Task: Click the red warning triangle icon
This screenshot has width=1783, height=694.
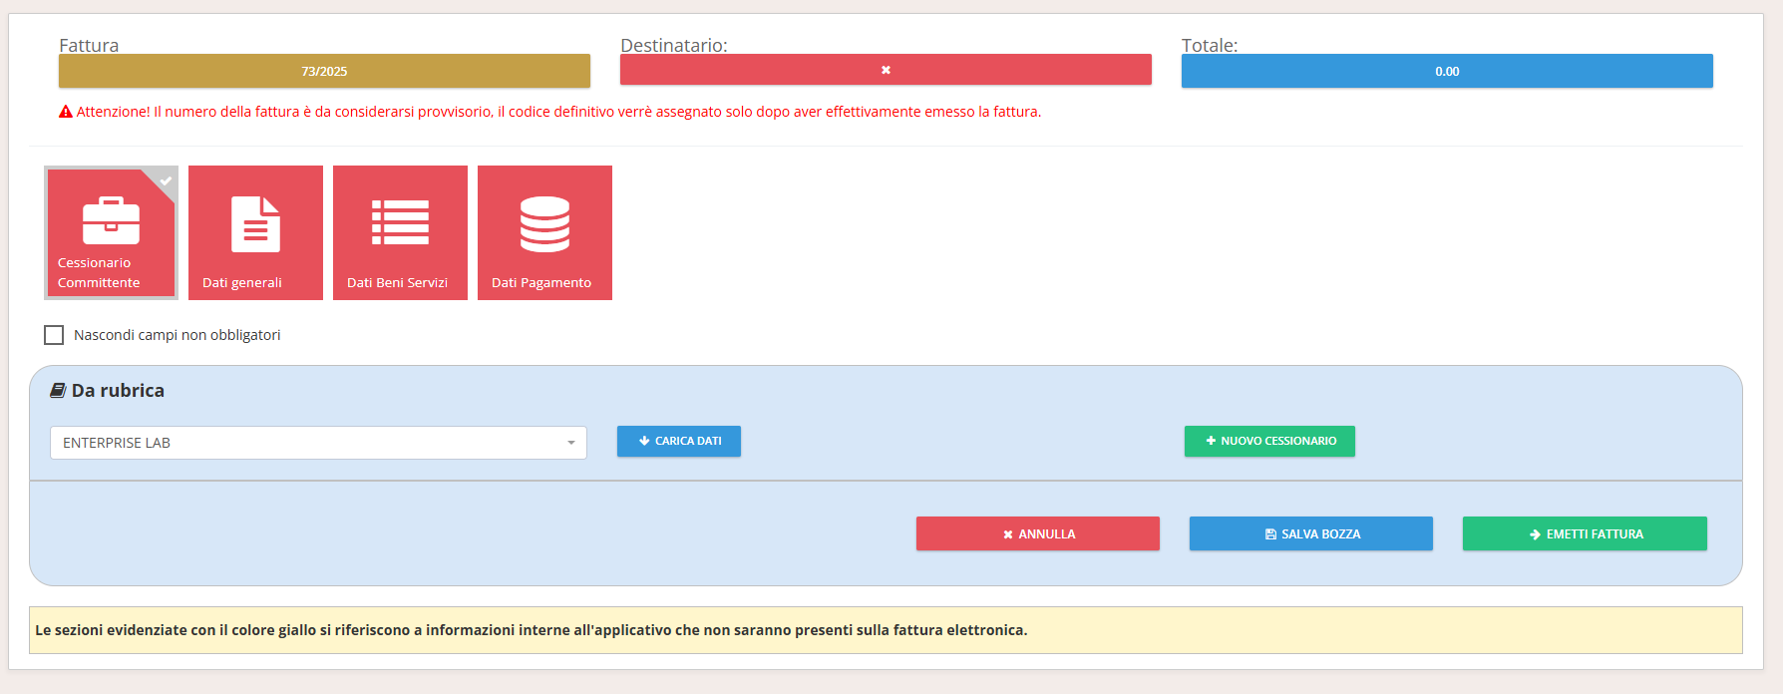Action: coord(66,112)
